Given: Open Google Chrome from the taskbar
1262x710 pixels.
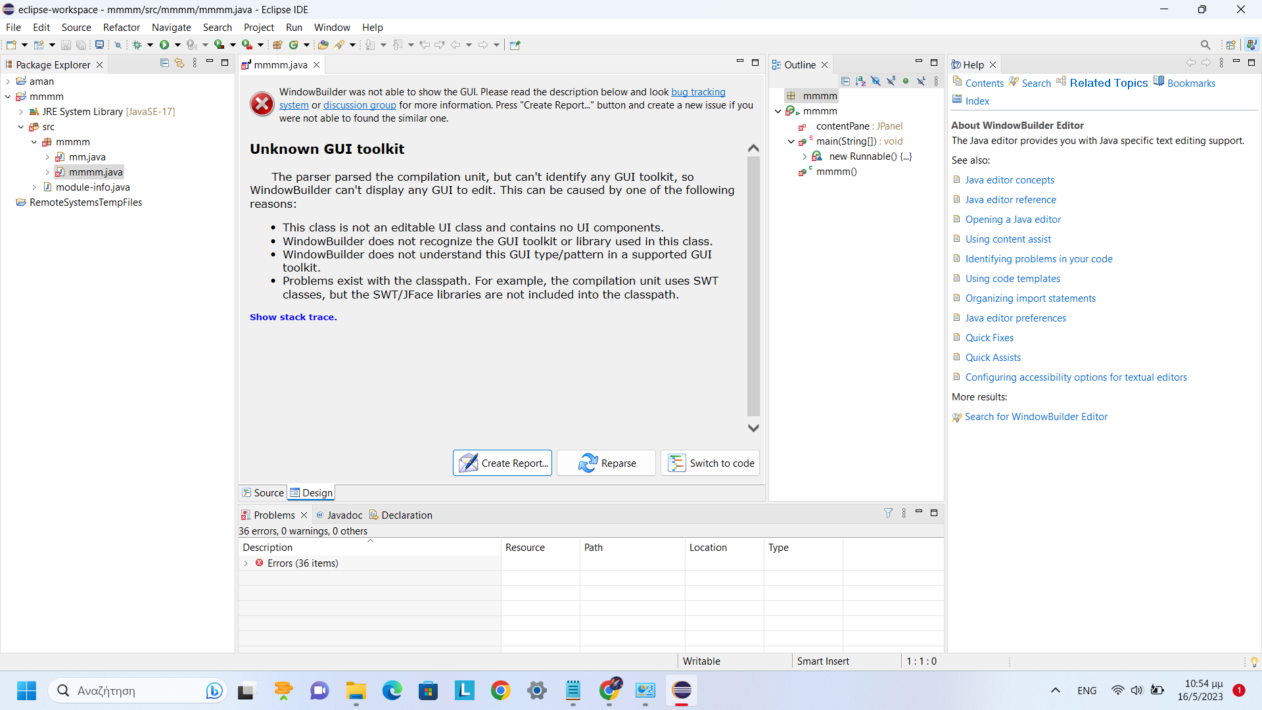Looking at the screenshot, I should [x=500, y=690].
